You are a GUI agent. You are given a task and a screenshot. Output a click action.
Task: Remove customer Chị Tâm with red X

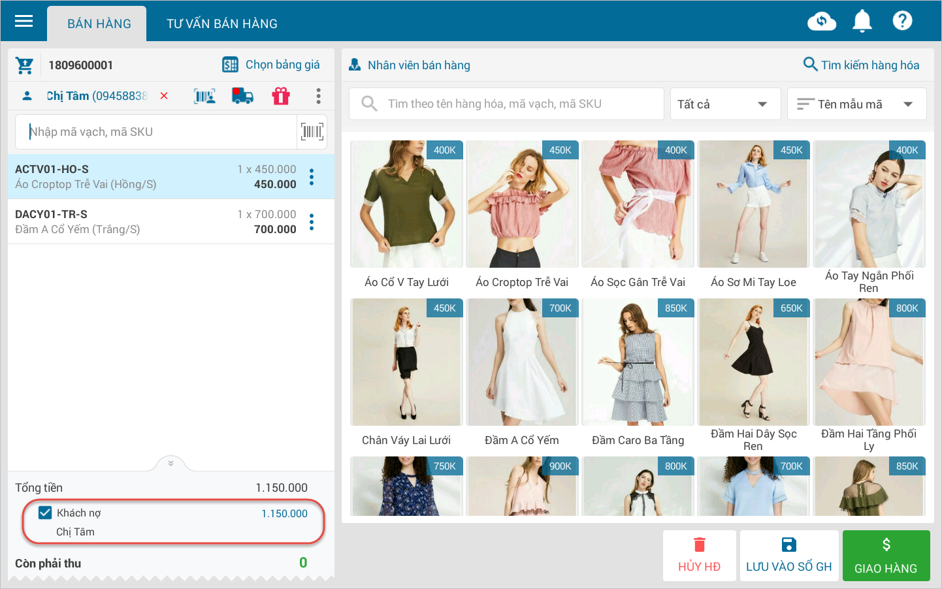[164, 96]
